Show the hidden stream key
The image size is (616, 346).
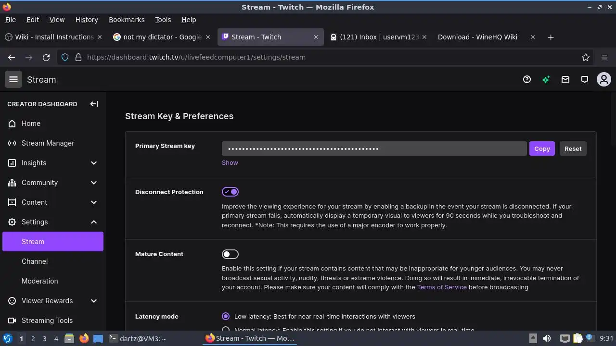click(x=230, y=163)
